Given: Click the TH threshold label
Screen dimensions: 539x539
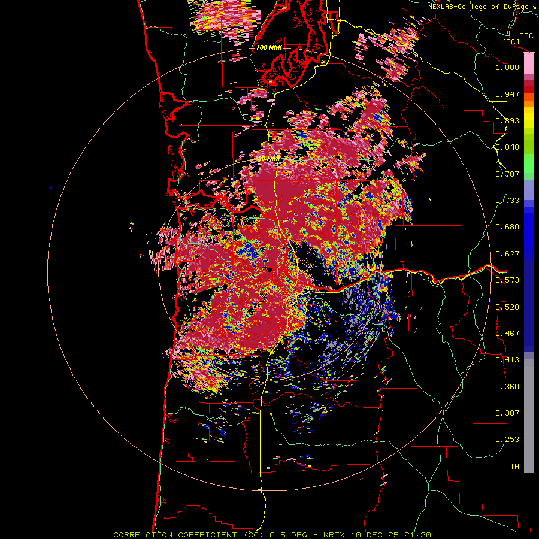Looking at the screenshot, I should click(x=514, y=467).
